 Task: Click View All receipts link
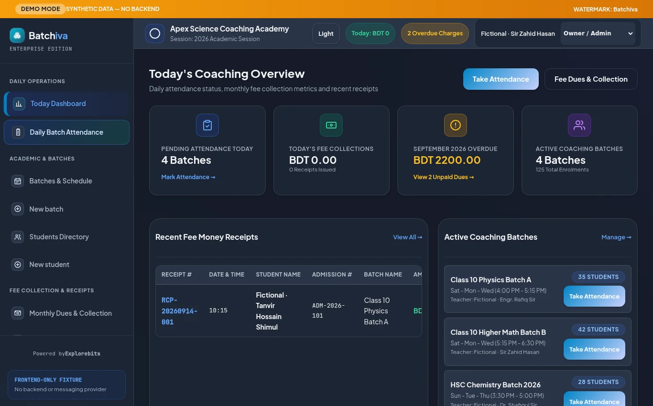pos(408,237)
